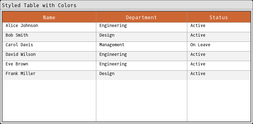Image resolution: width=253 pixels, height=124 pixels.
Task: Click the Eve Brown name cell
Action: [17, 64]
